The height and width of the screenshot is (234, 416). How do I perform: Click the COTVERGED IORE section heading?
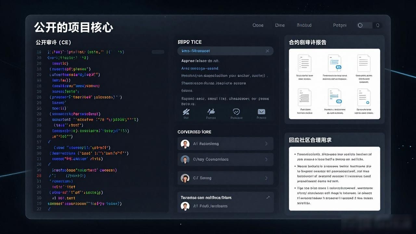pyautogui.click(x=194, y=132)
